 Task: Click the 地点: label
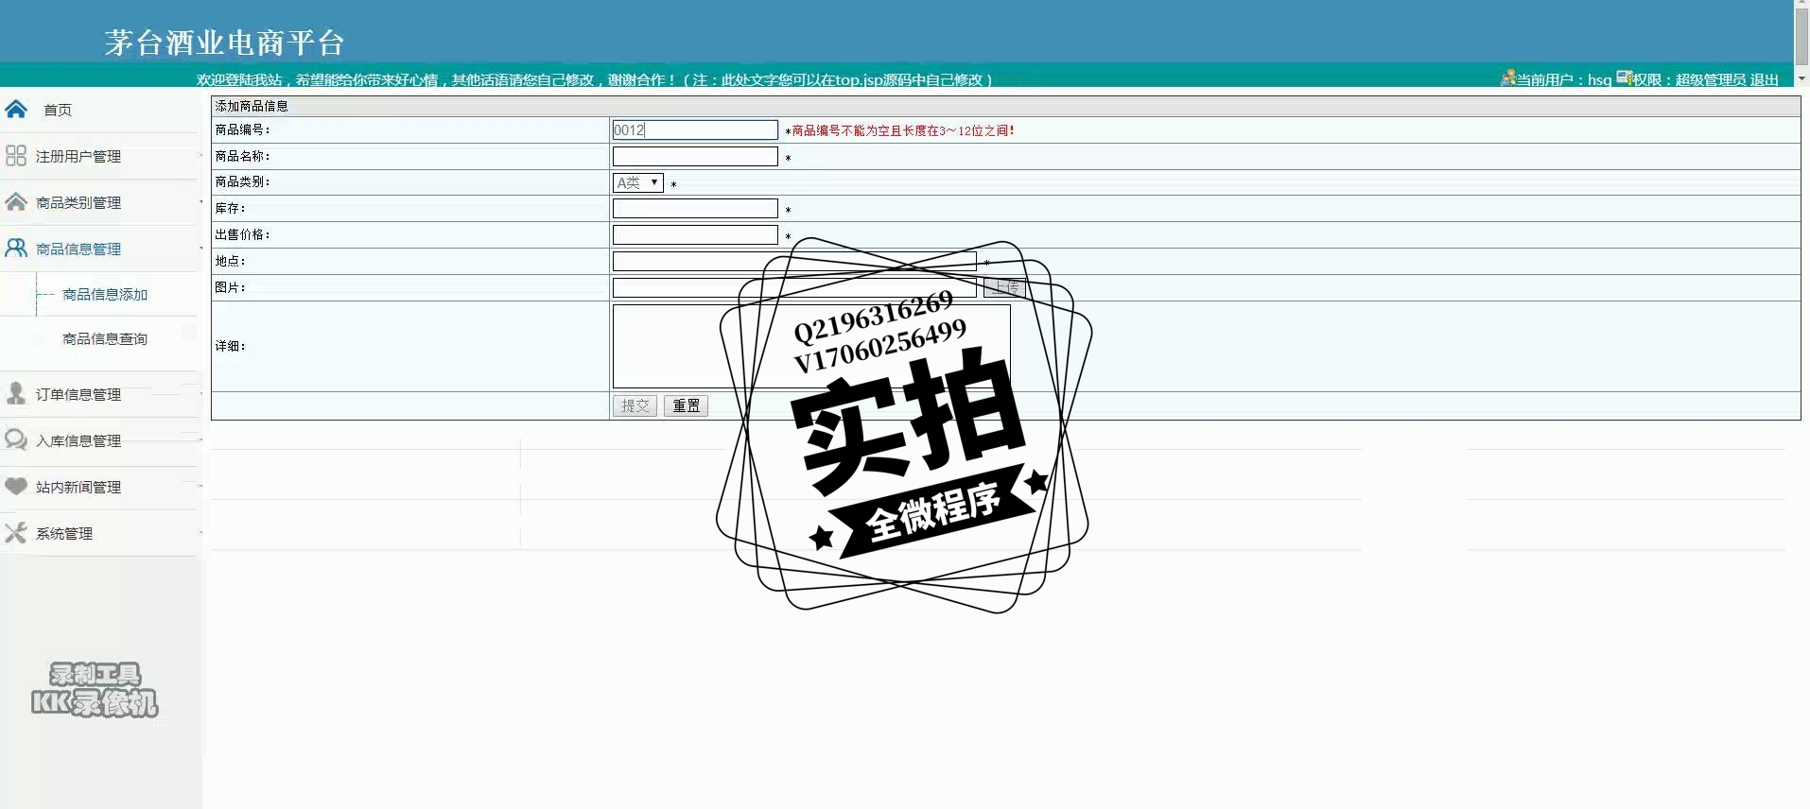point(230,261)
